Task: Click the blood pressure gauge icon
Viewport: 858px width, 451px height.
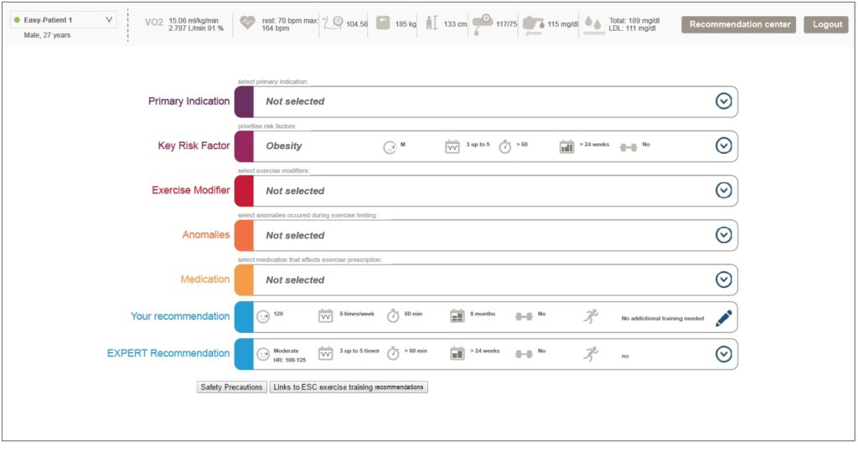Action: [483, 23]
